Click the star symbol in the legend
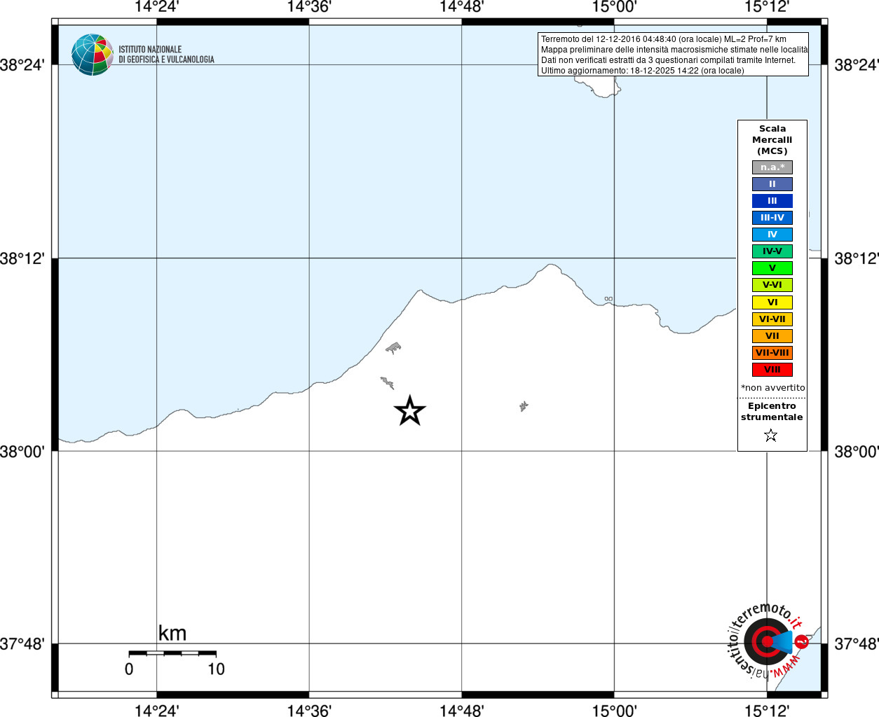The height and width of the screenshot is (717, 879). pos(771,436)
